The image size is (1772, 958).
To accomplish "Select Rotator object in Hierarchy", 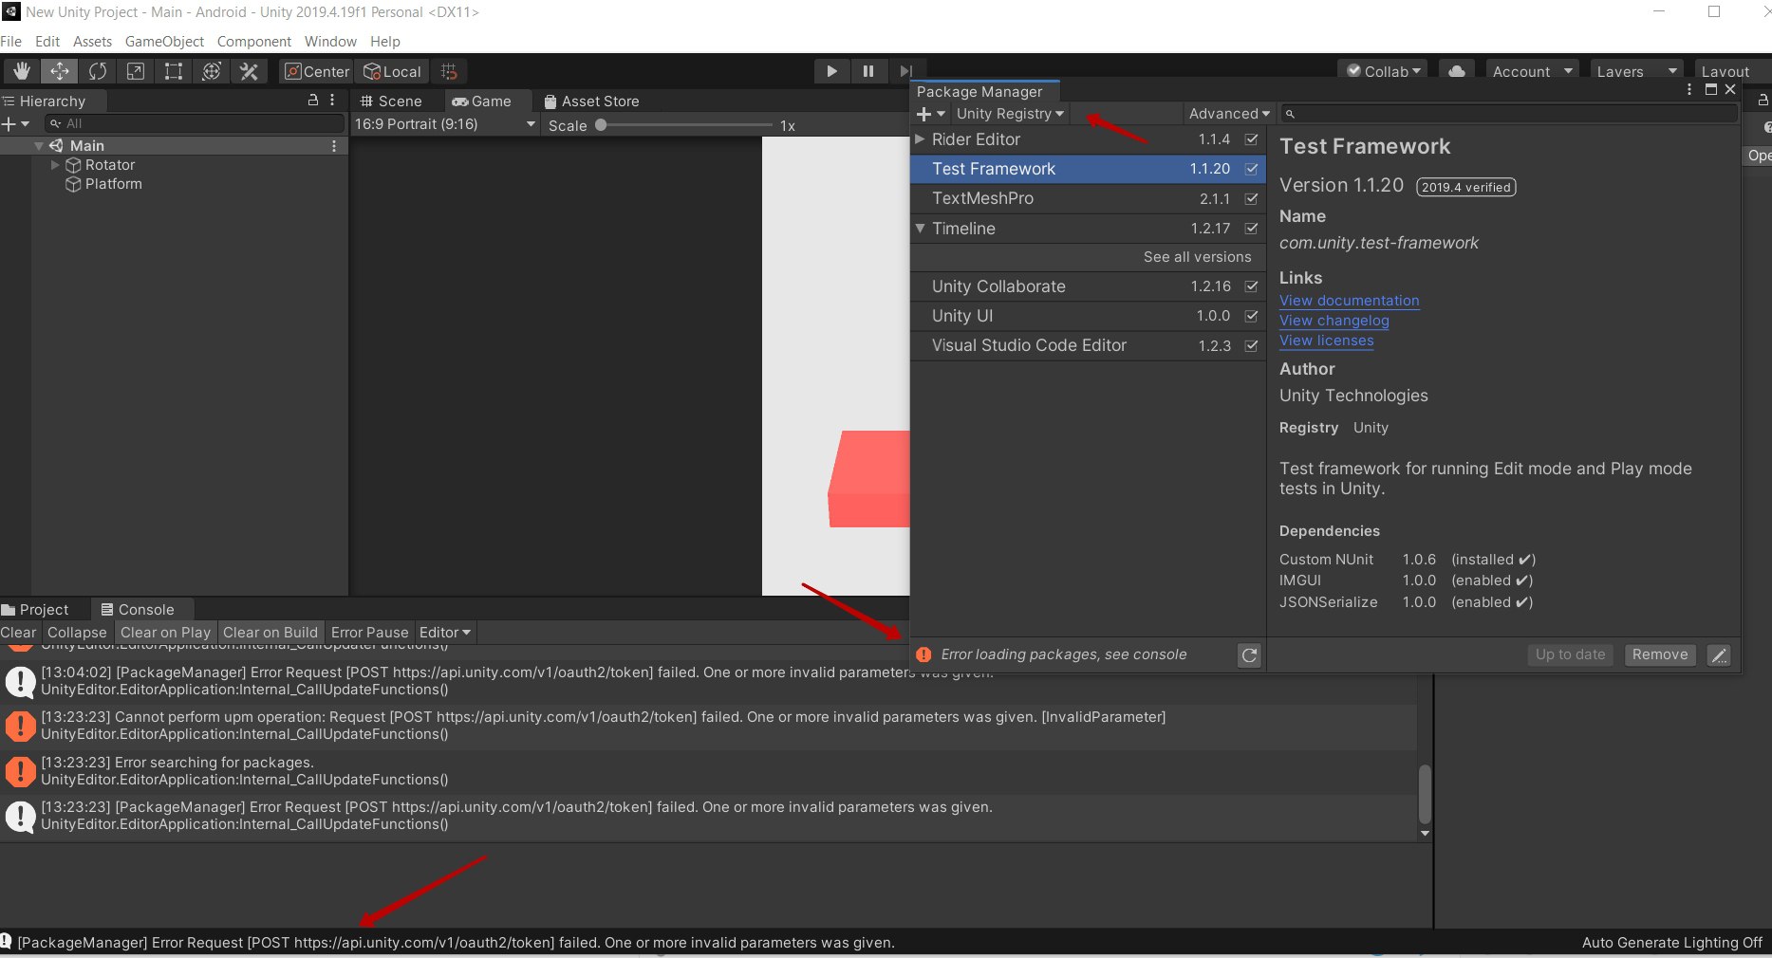I will click(110, 165).
